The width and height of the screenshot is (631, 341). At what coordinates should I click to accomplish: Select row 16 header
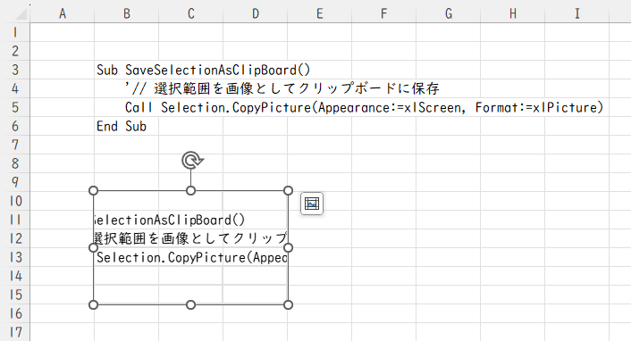15,313
